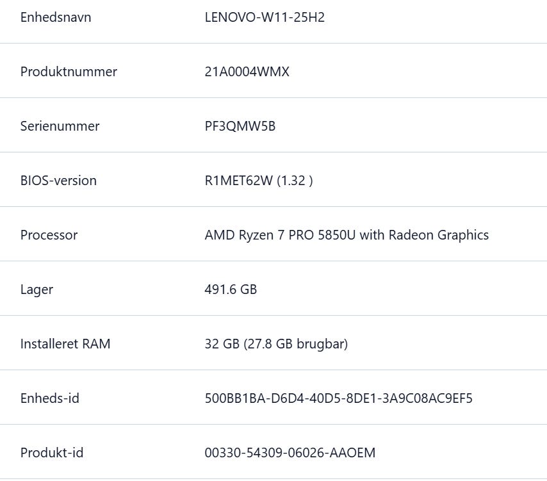Click the Enheds-id label

coord(50,398)
